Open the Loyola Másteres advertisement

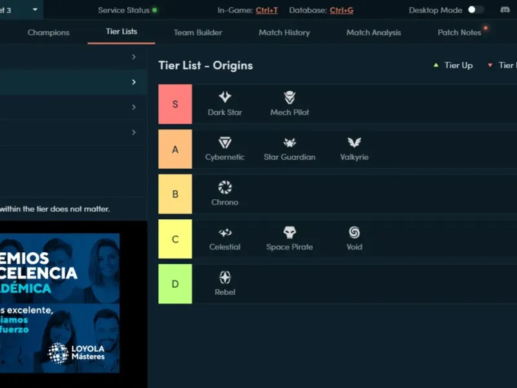59,303
